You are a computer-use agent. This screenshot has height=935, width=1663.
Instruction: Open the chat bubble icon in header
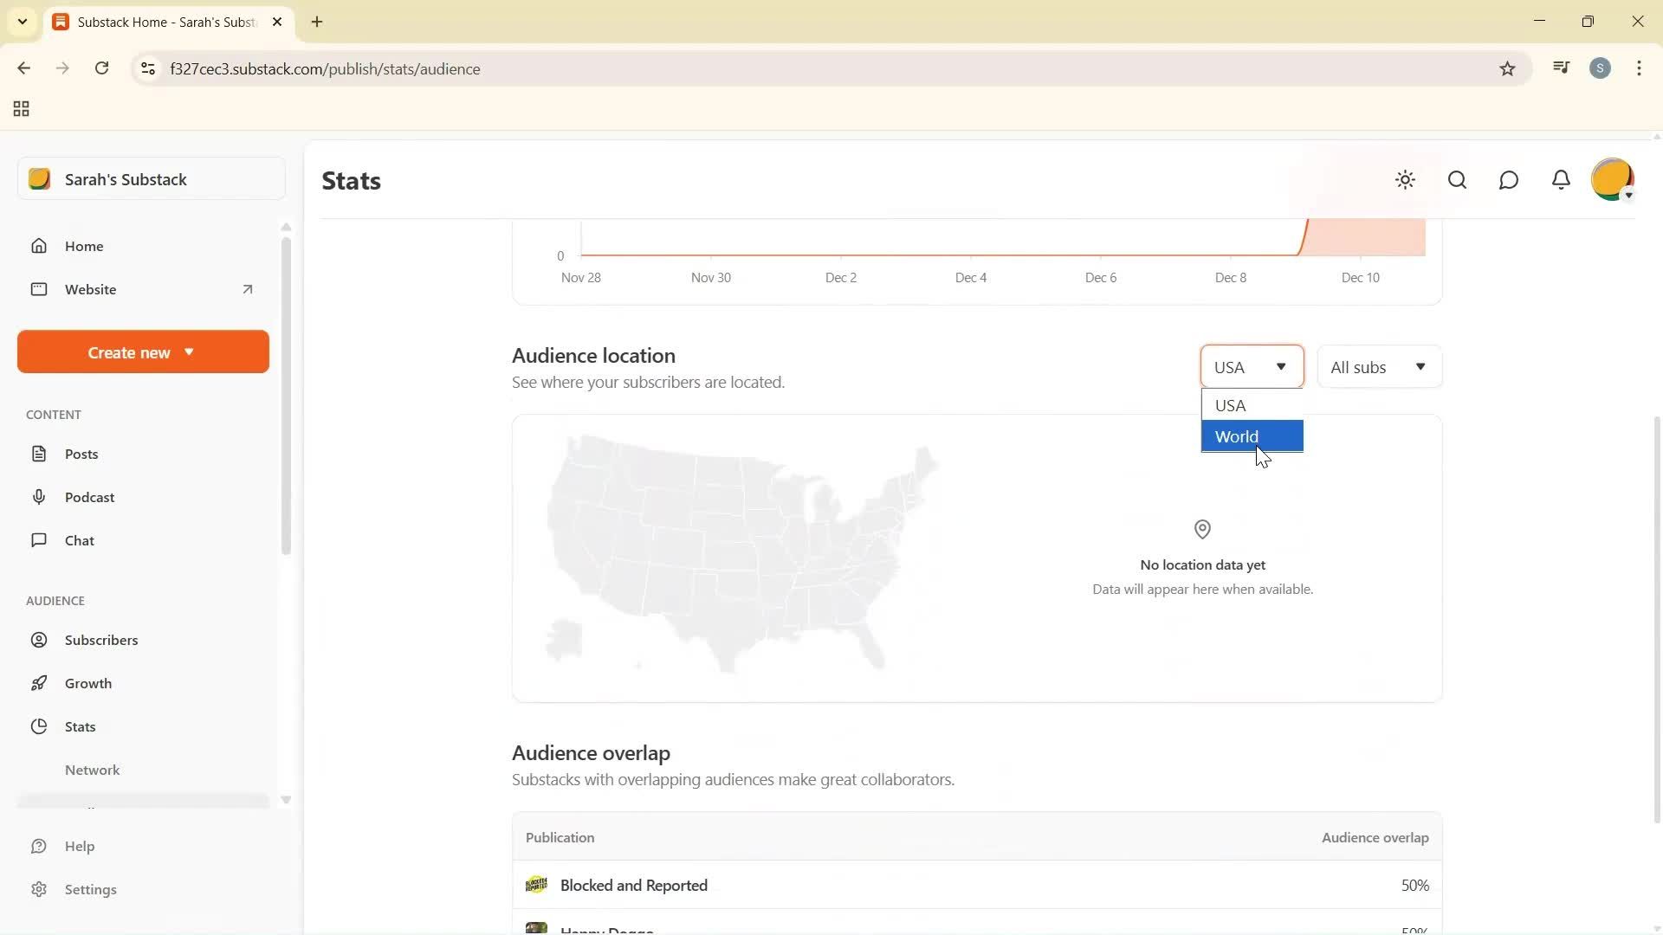click(1508, 180)
